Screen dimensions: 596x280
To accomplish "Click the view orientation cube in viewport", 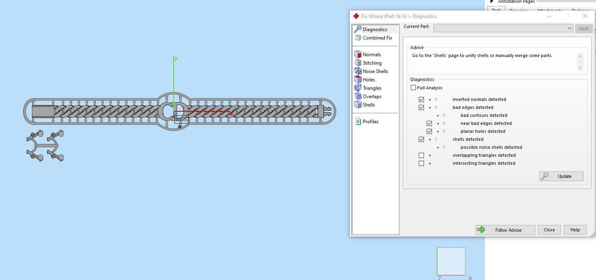I will (x=451, y=261).
